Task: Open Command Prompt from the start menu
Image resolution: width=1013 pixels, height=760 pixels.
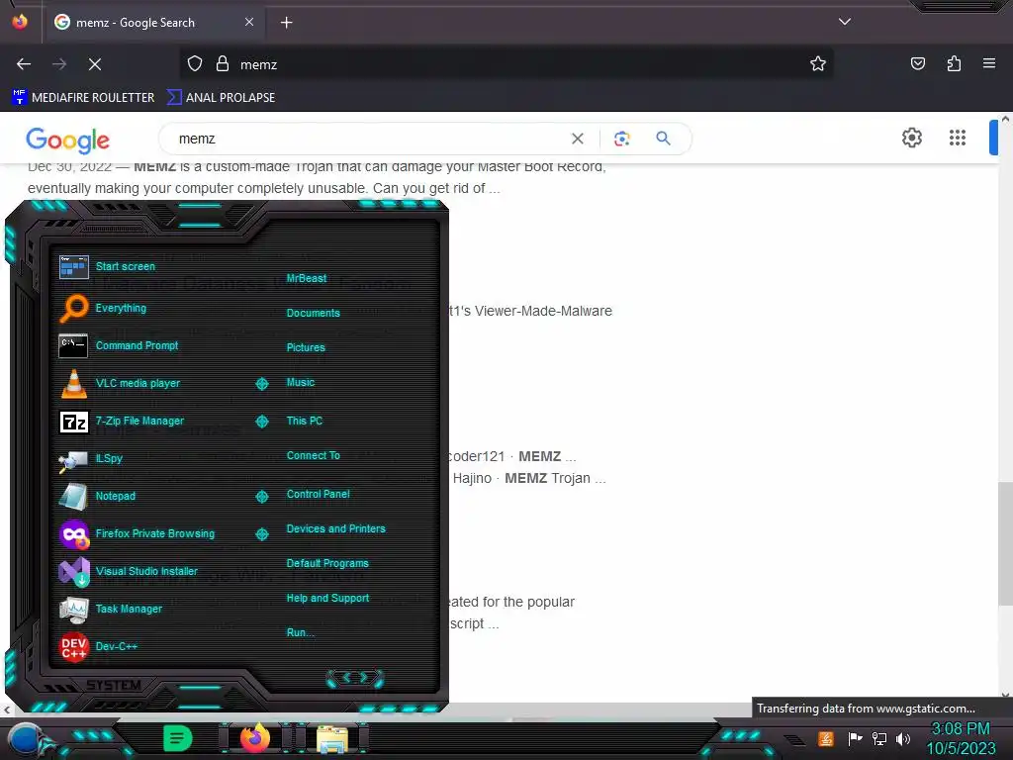Action: (x=119, y=345)
